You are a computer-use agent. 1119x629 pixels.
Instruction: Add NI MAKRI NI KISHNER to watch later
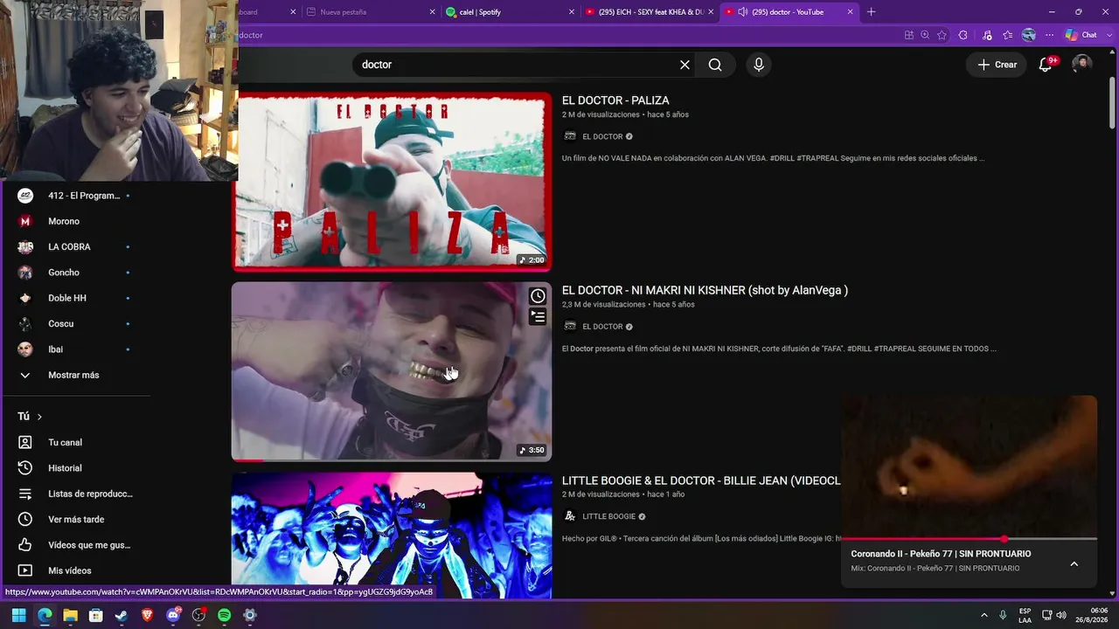point(538,296)
